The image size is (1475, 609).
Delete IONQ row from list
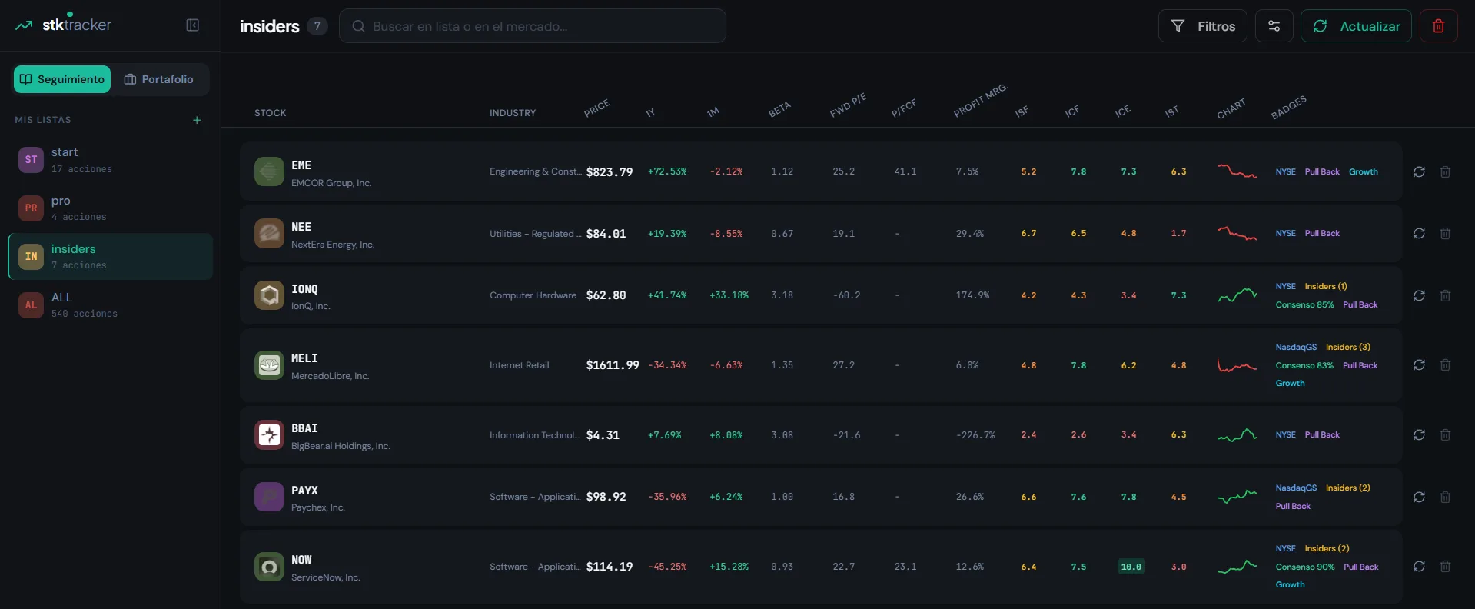coord(1445,295)
